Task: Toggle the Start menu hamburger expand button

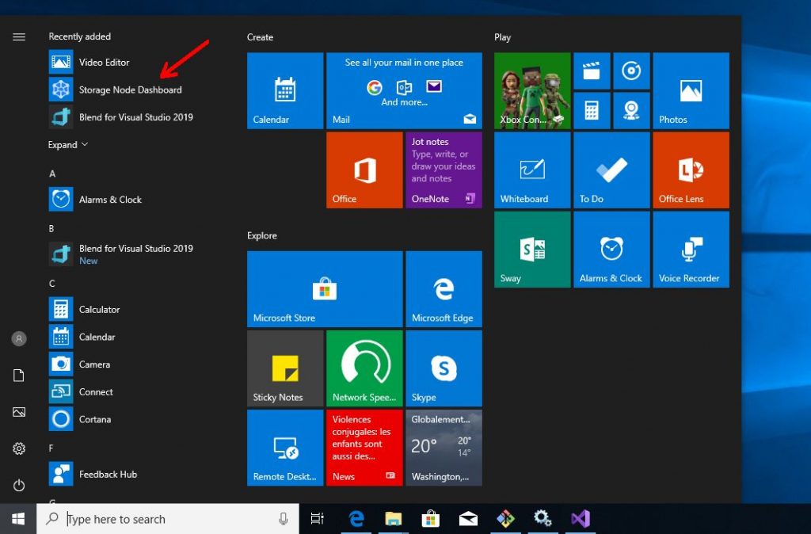Action: [x=19, y=37]
